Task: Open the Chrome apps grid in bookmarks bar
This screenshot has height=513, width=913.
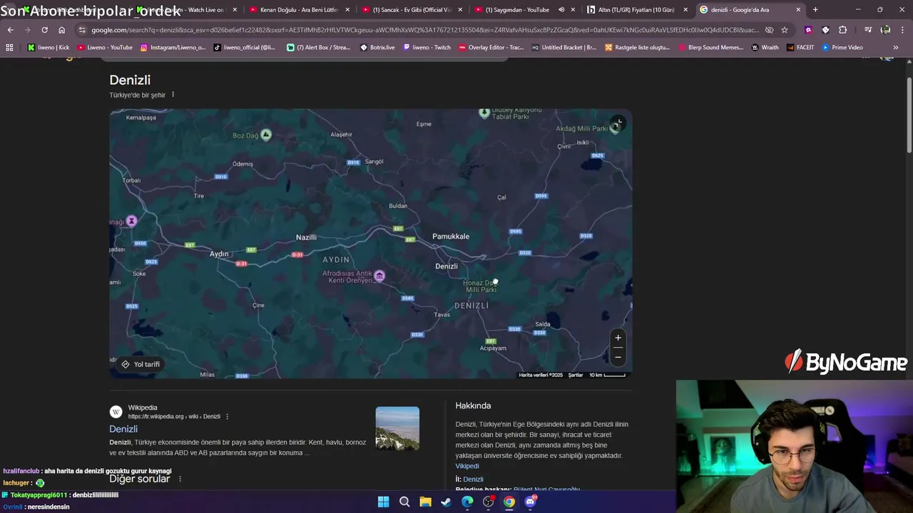Action: (9, 47)
